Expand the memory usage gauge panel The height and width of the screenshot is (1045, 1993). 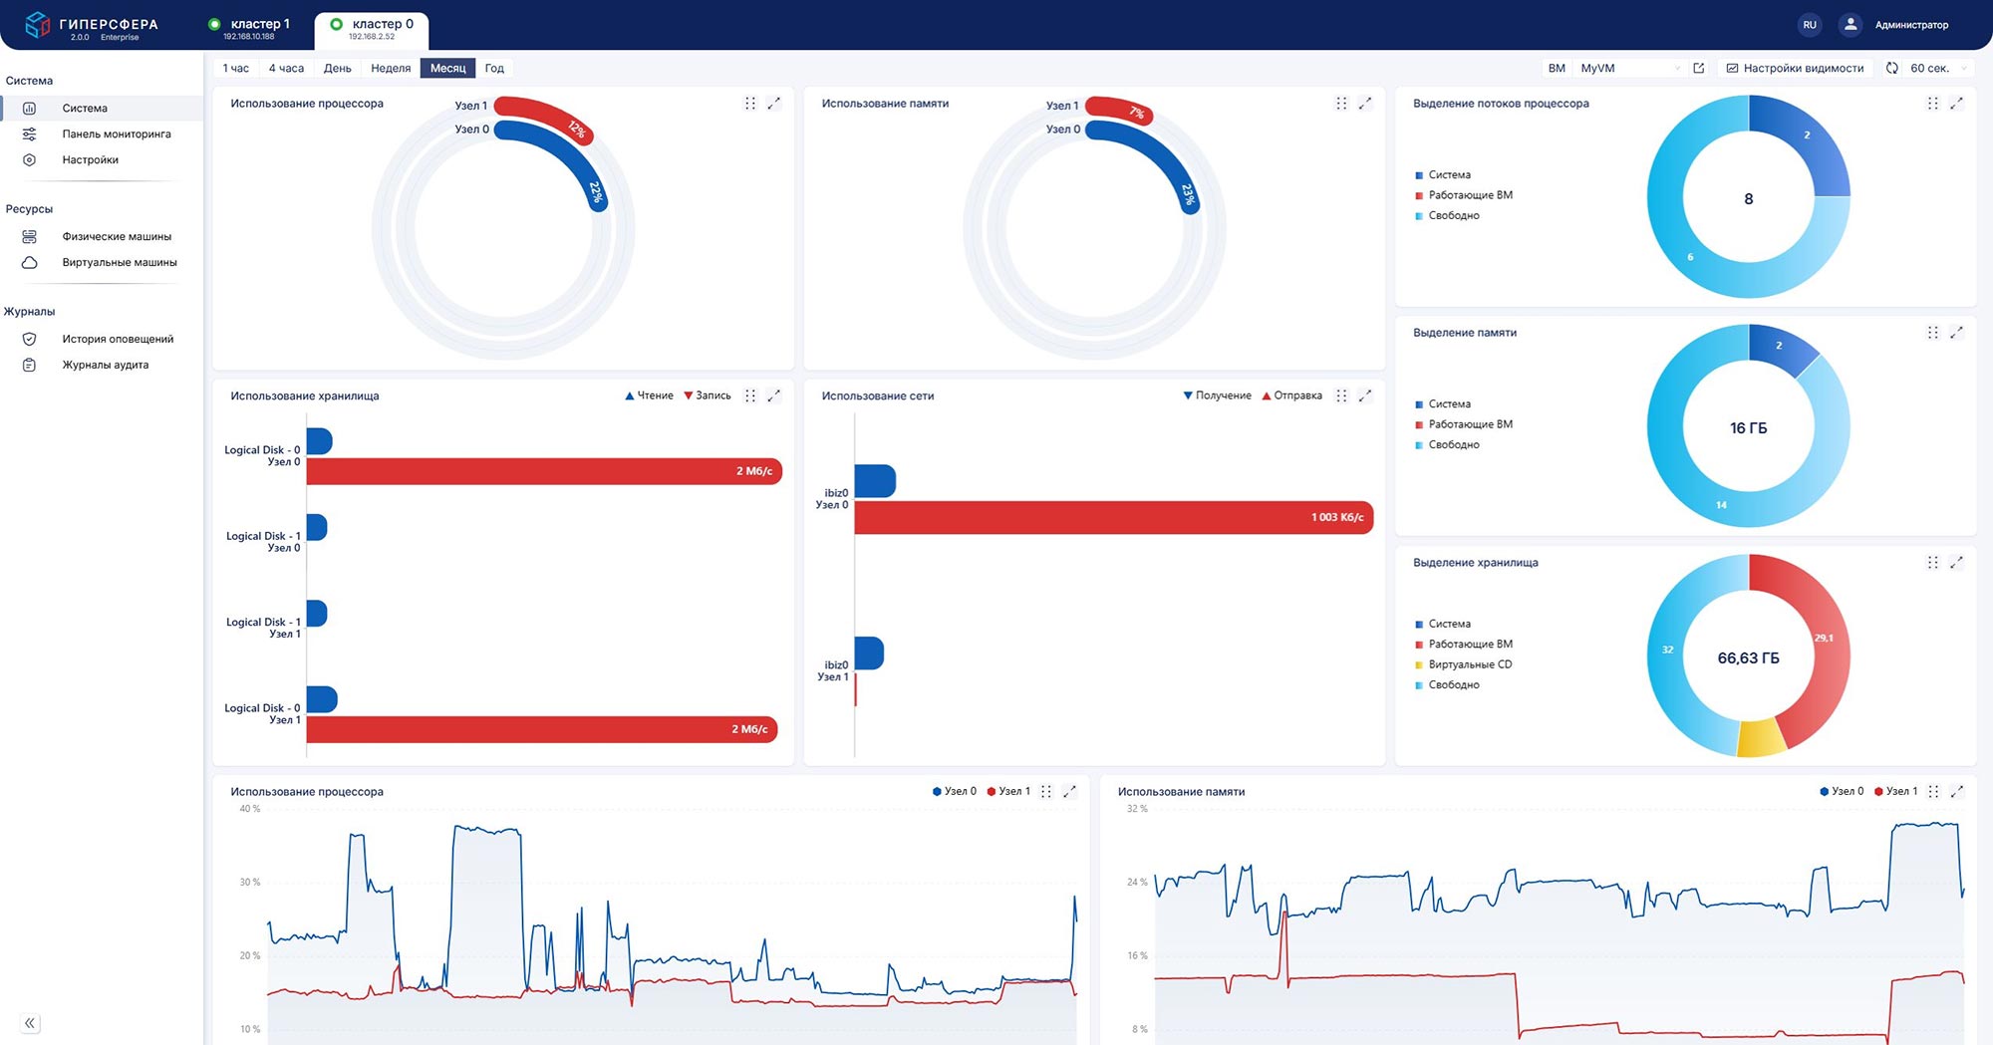(1365, 104)
